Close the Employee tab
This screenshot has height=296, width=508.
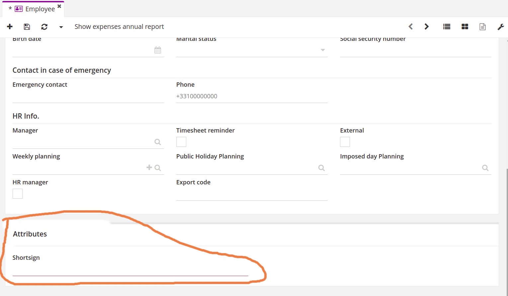[x=59, y=6]
